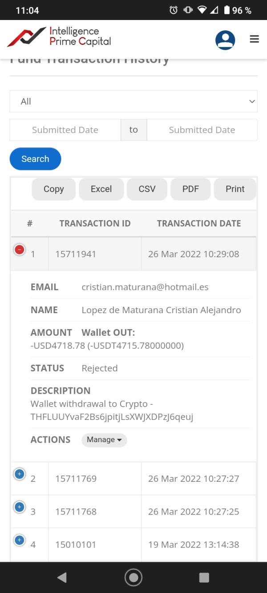The width and height of the screenshot is (267, 593).
Task: Click the Search button
Action: (35, 159)
